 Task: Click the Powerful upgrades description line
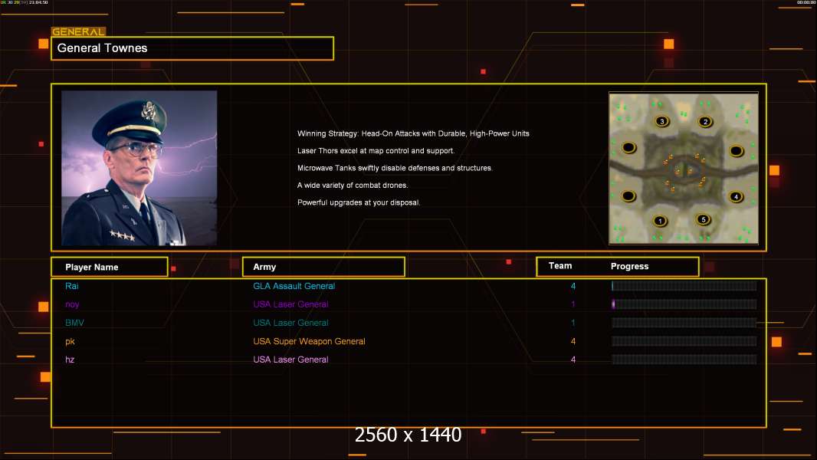coord(359,202)
